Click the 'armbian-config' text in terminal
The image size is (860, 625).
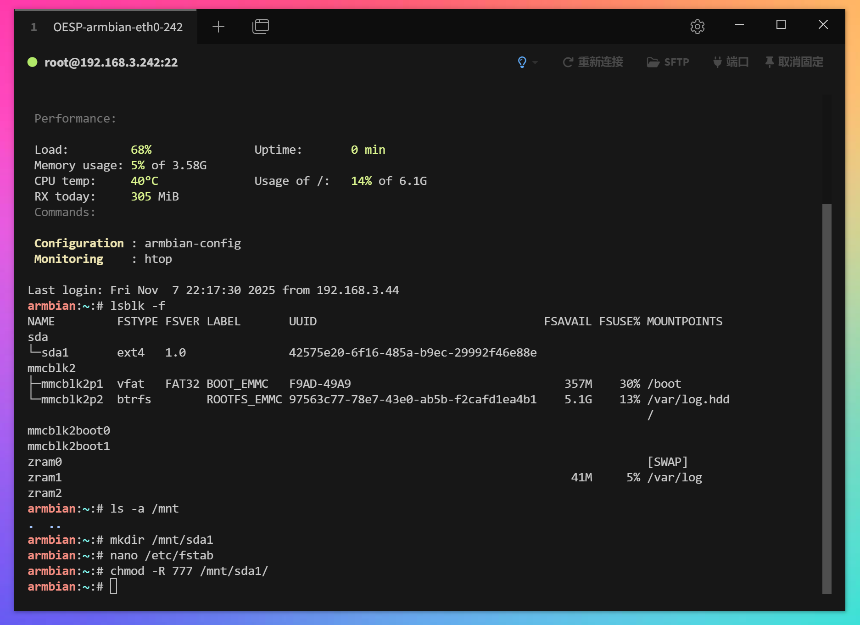(193, 243)
